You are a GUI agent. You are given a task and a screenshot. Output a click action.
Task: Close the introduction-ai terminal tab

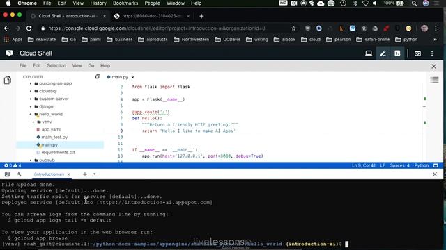pyautogui.click(x=68, y=174)
